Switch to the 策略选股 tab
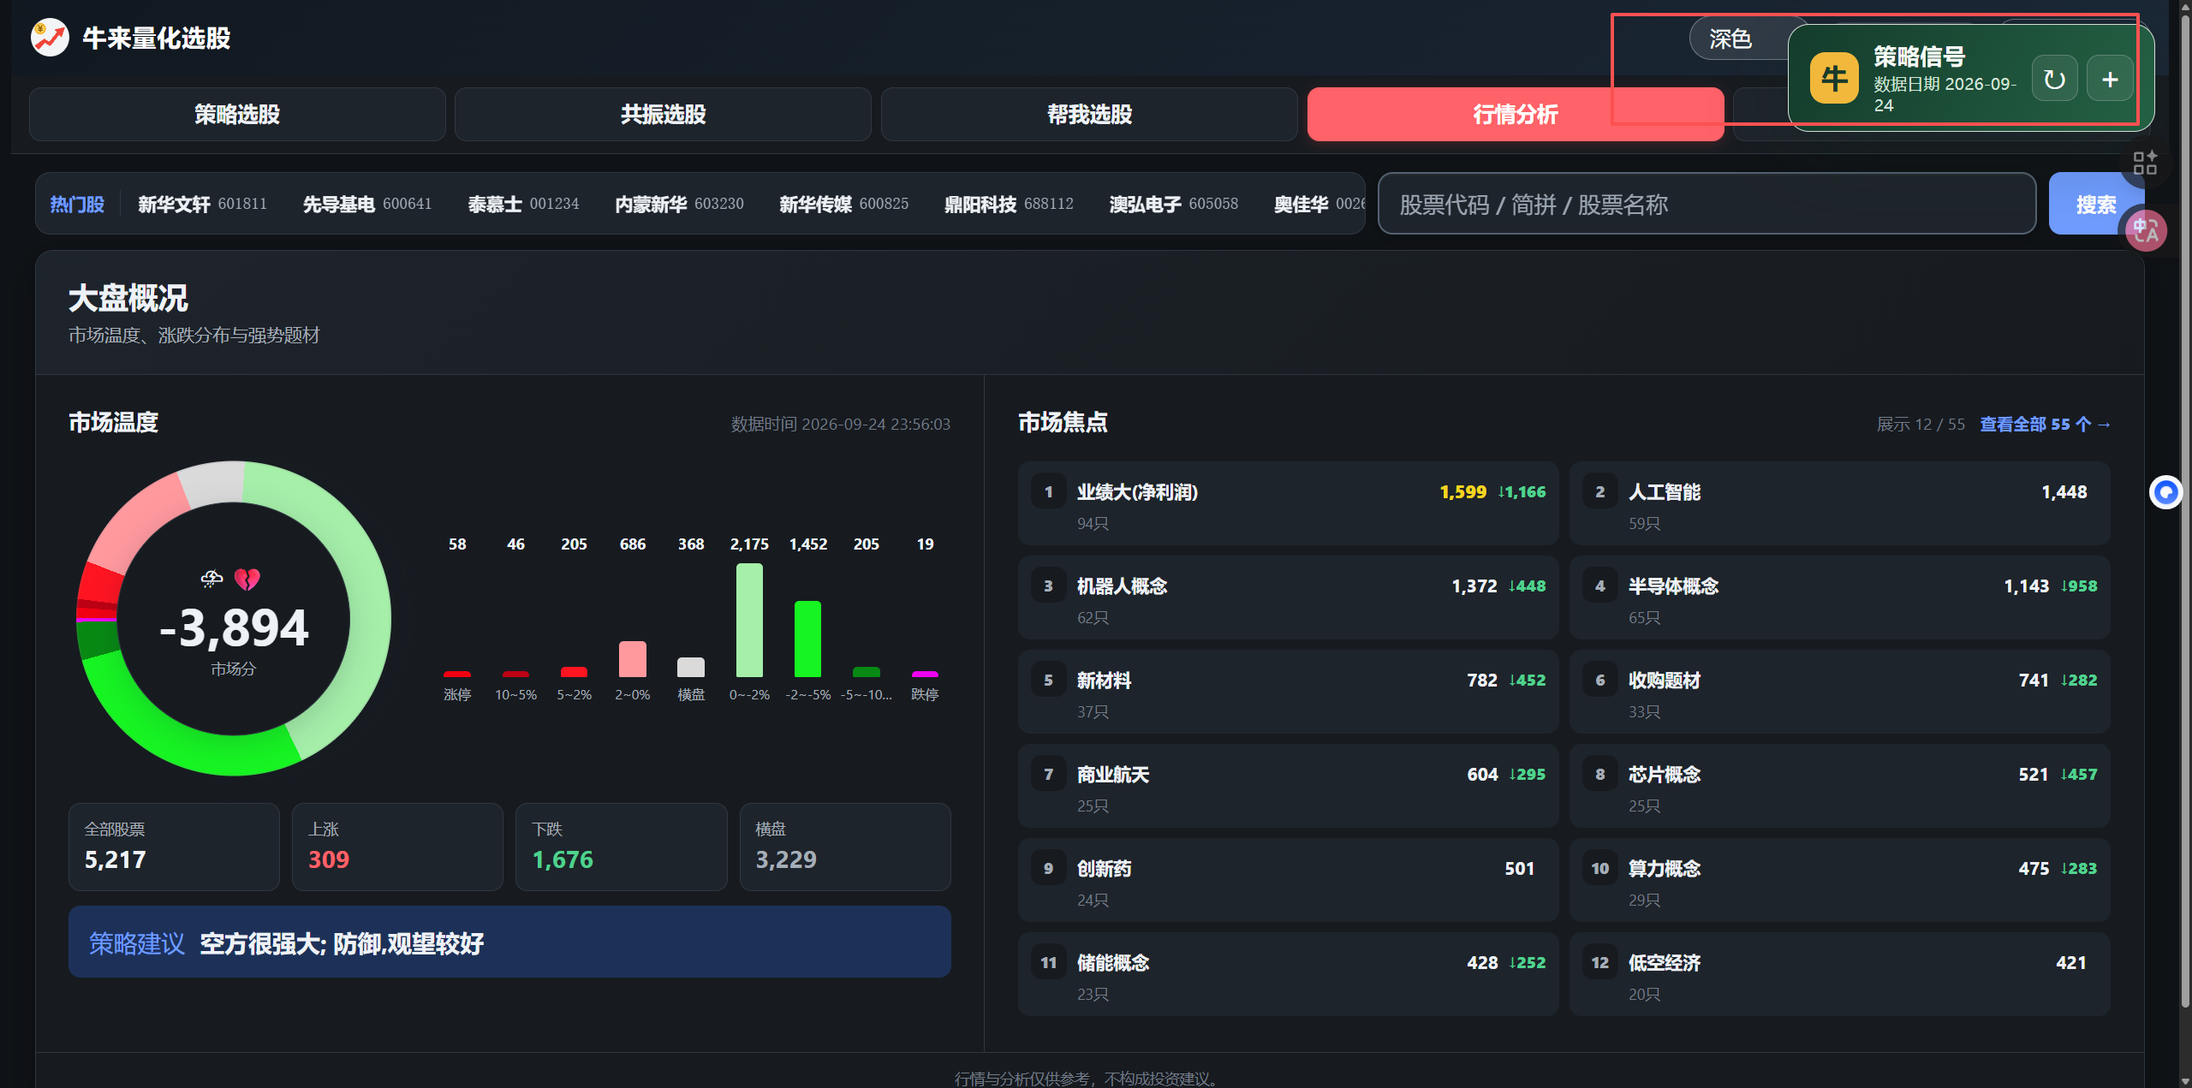 click(x=237, y=114)
